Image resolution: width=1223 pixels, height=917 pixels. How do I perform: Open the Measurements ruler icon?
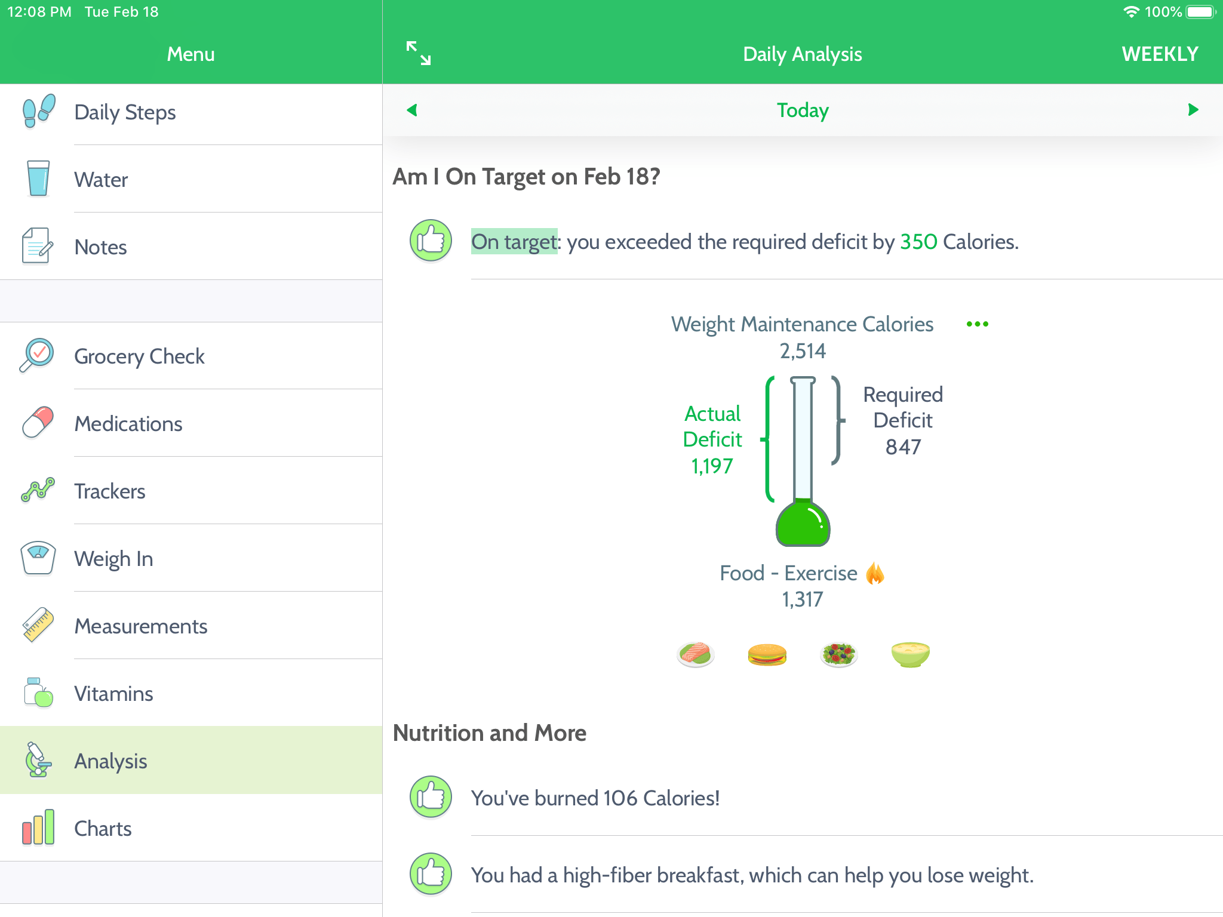point(38,626)
